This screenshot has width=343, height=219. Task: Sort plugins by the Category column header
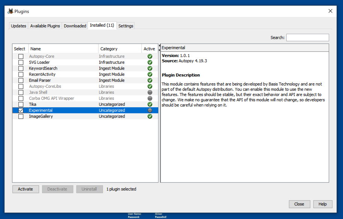[119, 49]
